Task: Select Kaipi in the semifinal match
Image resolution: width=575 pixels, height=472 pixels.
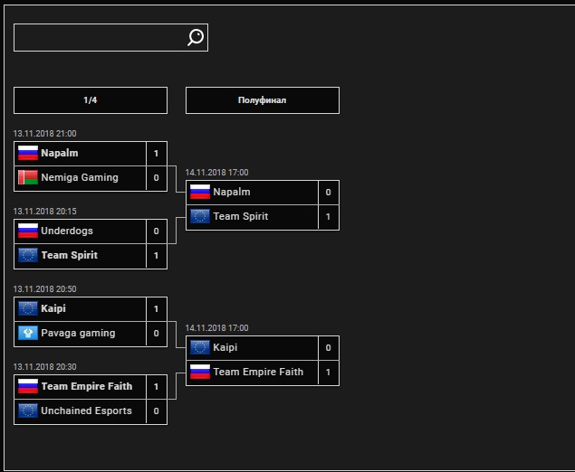Action: click(x=225, y=348)
